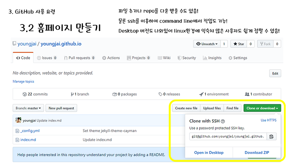
Task: Switch to Use HTTPS cloning
Action: click(269, 120)
